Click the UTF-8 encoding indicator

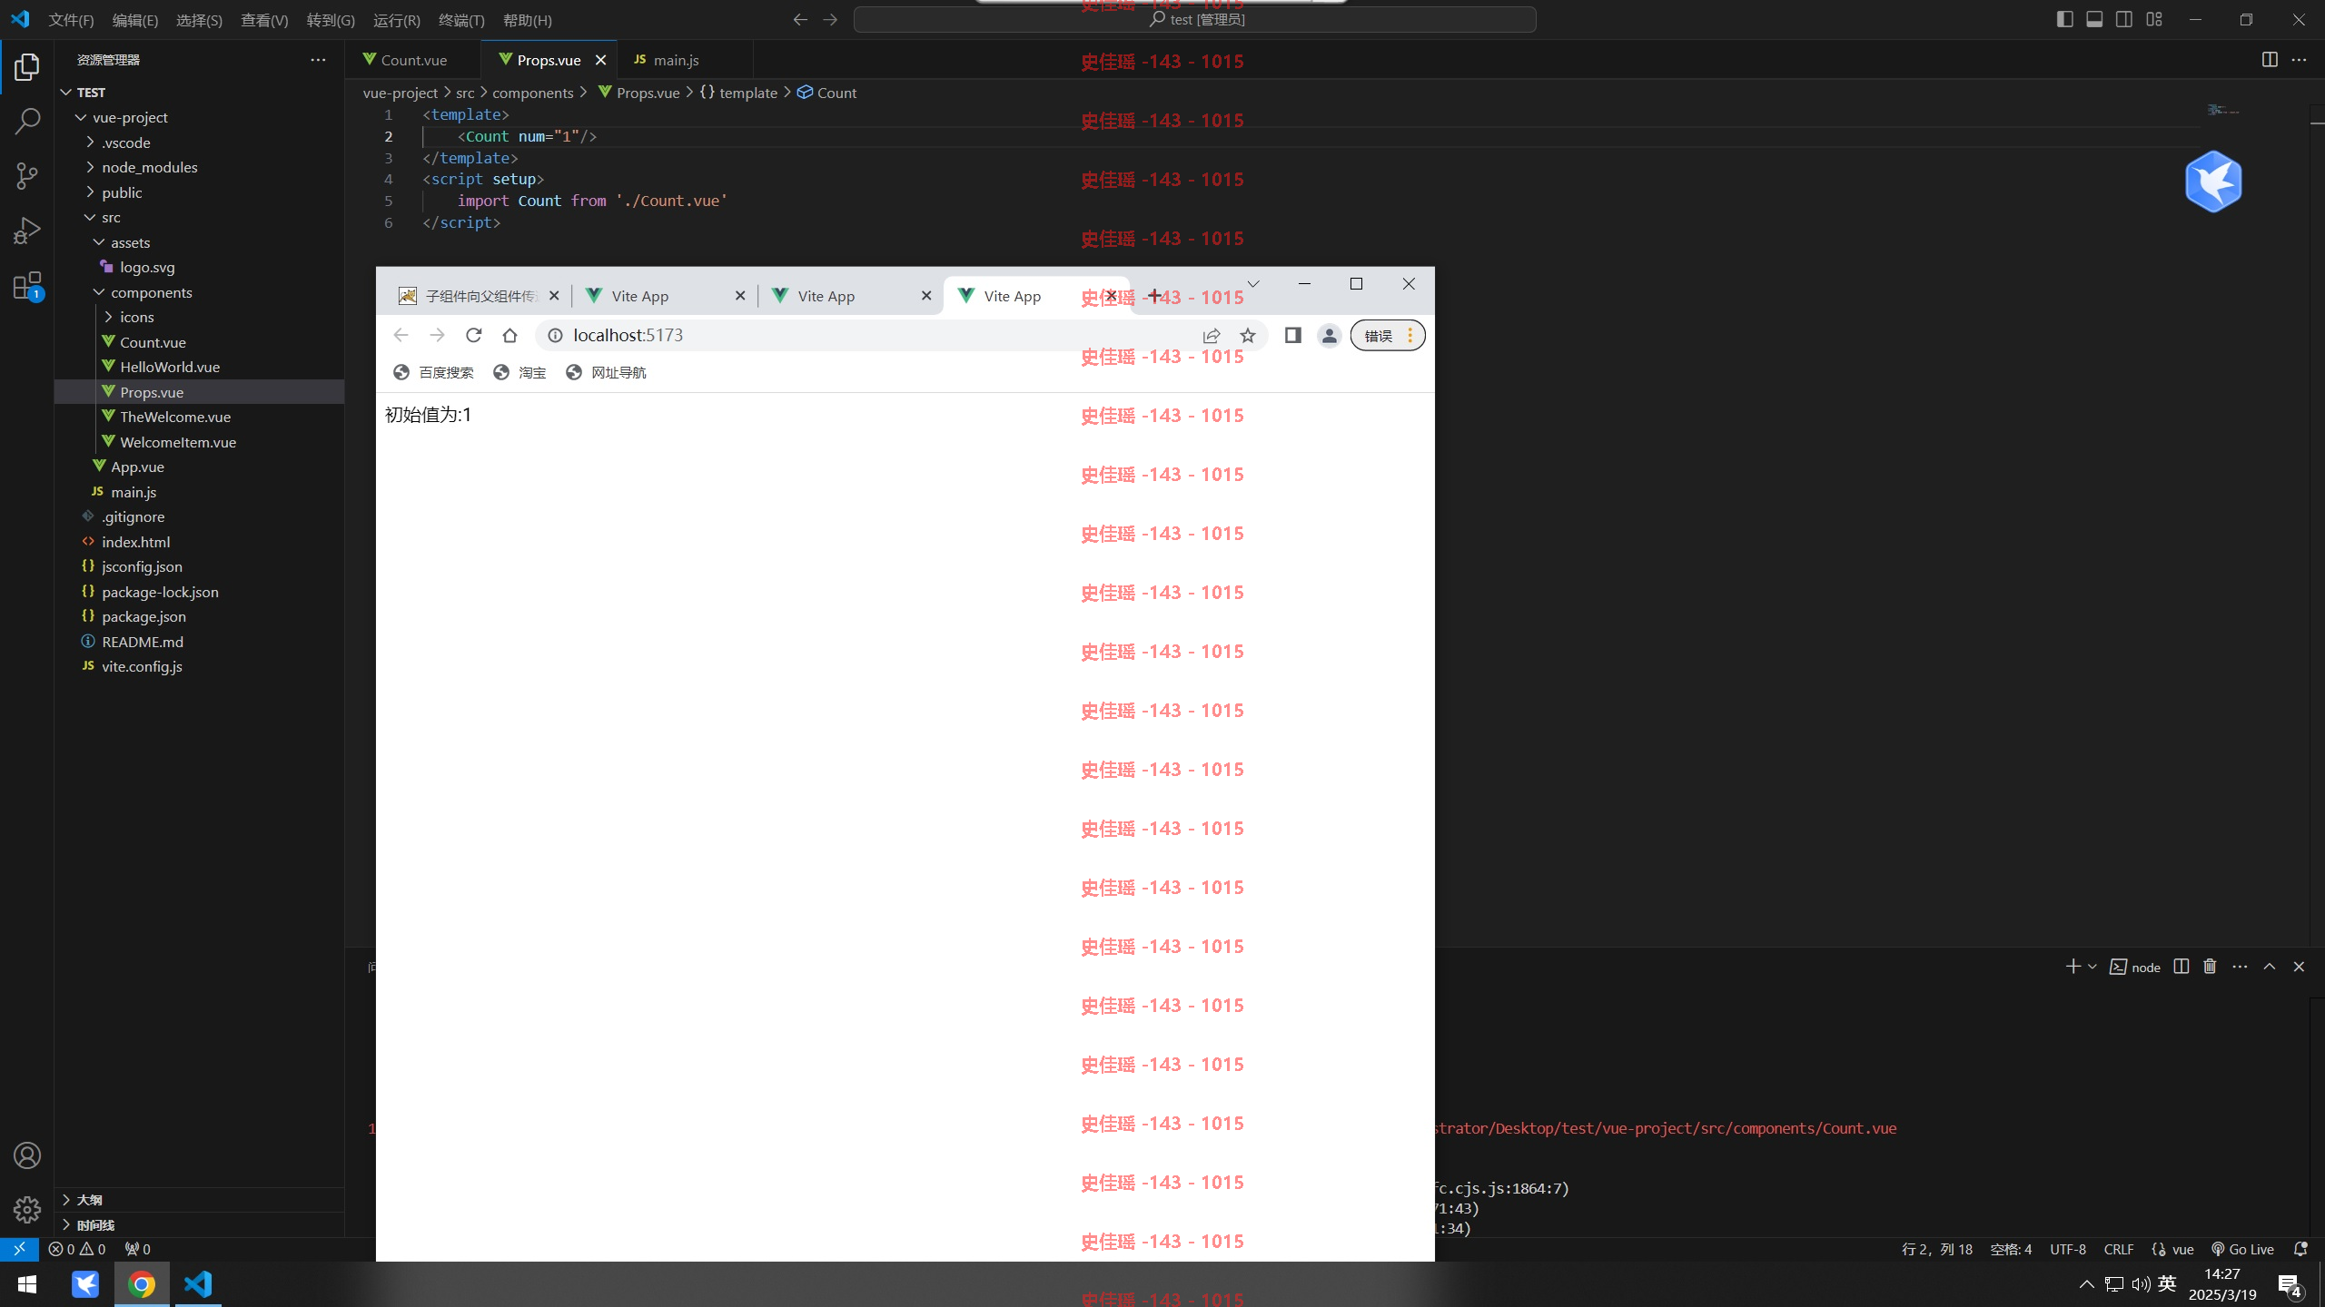tap(2068, 1249)
